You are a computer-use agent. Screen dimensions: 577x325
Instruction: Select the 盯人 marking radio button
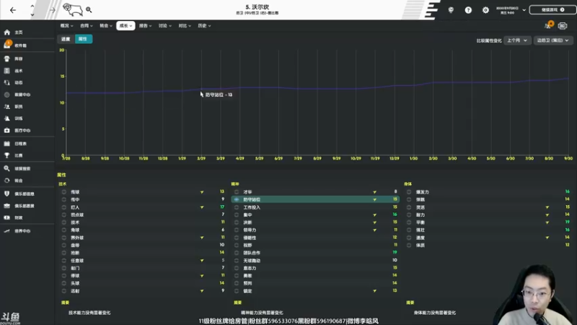coord(64,207)
